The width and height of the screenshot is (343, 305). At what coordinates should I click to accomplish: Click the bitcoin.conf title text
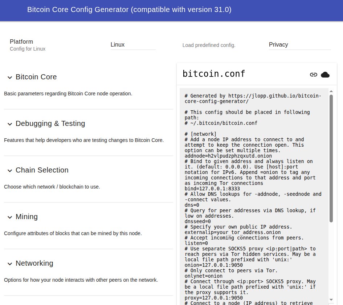(x=214, y=74)
